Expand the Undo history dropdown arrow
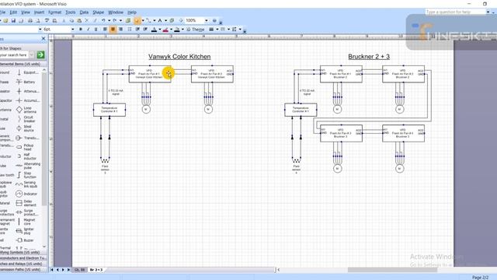 tap(109, 21)
